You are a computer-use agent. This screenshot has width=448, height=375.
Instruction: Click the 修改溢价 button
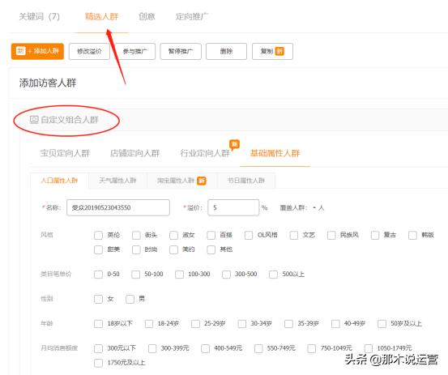tap(89, 51)
